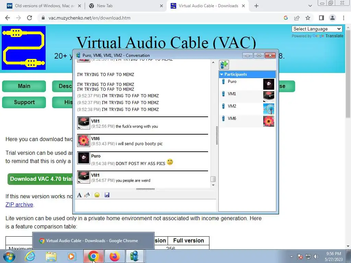Screen dimensions: 351x263
Task: Click the Google icon in address bar
Action: (x=286, y=18)
